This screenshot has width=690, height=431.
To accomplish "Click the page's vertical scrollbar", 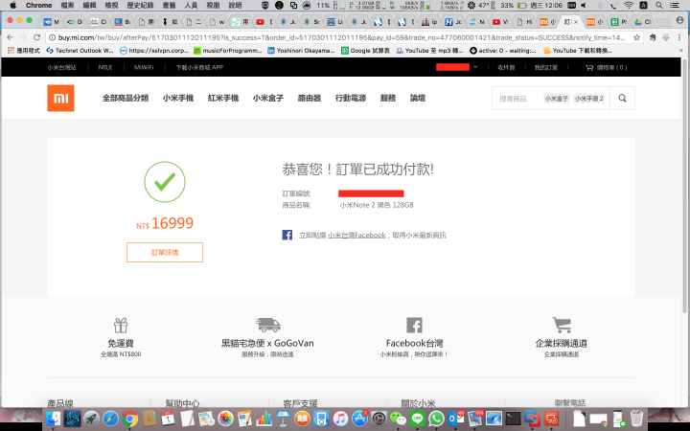I will [684, 185].
